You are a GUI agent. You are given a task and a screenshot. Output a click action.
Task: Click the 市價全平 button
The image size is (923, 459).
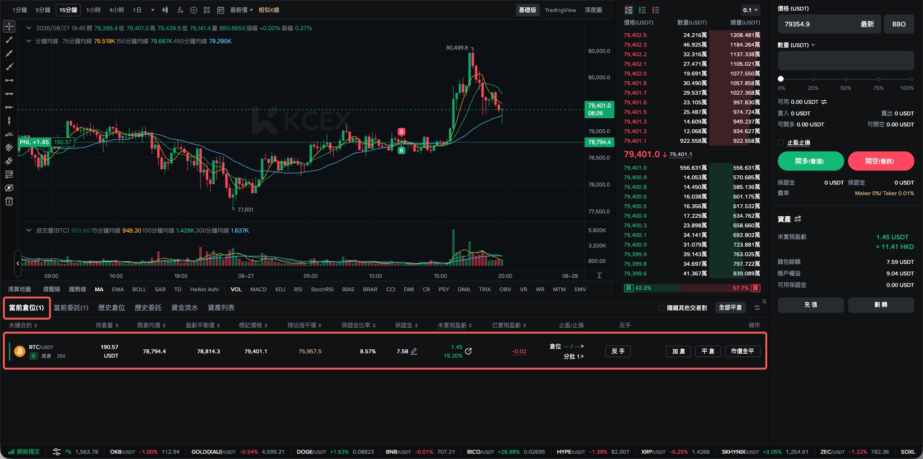742,351
